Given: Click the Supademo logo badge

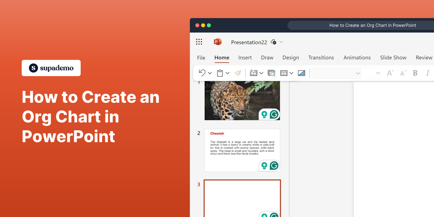Looking at the screenshot, I should (x=51, y=68).
